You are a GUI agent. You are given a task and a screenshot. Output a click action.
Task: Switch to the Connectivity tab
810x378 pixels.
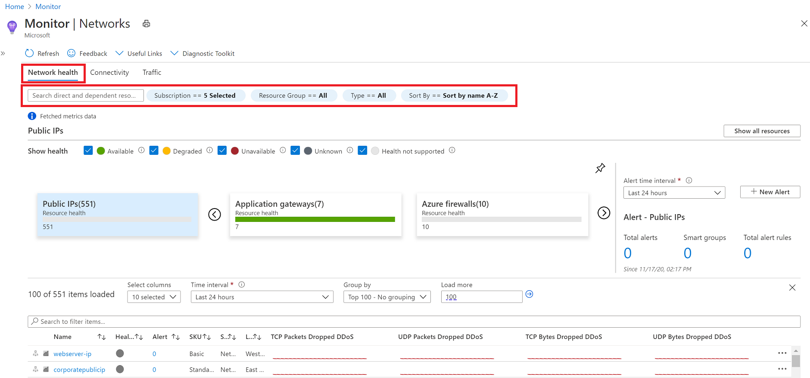coord(109,73)
